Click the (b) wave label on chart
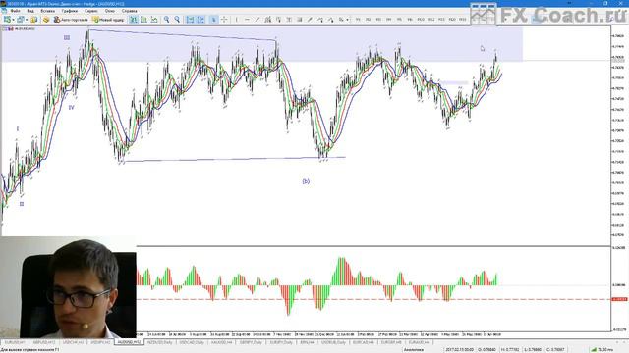 point(306,181)
